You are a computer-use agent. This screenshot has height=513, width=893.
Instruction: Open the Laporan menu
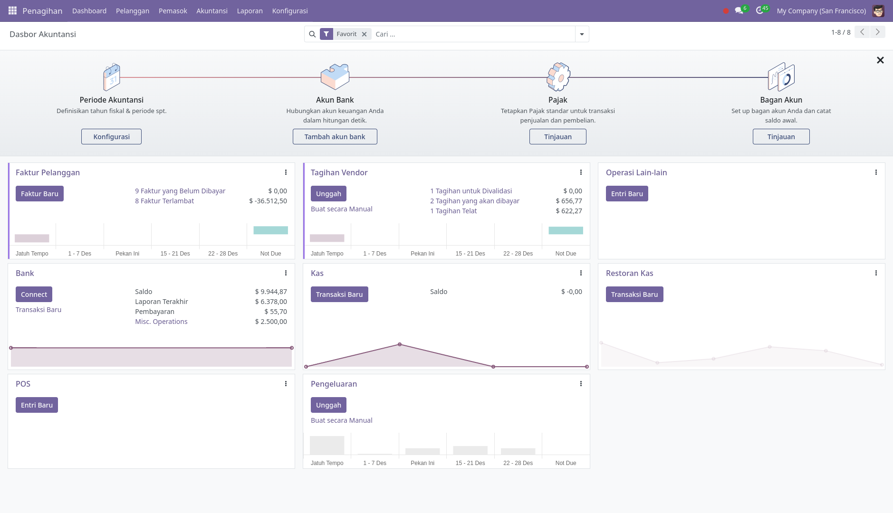pos(250,10)
